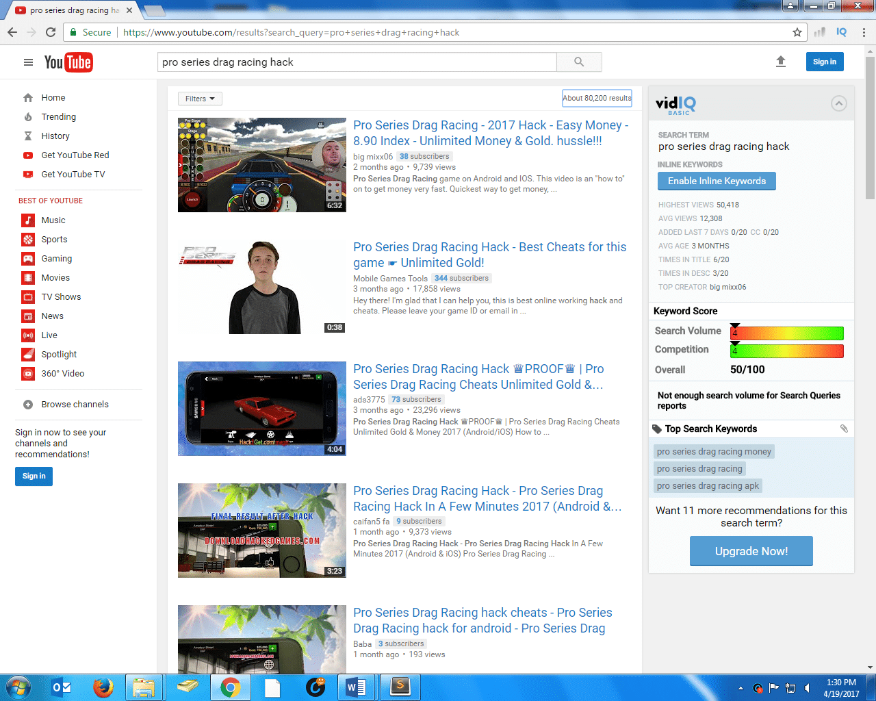Viewport: 876px width, 701px height.
Task: Open thumbnail of 3:23 final result video
Action: click(x=262, y=531)
